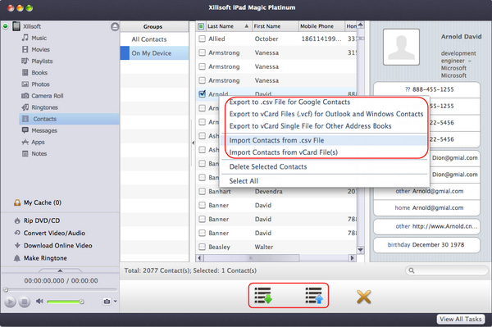The height and width of the screenshot is (327, 492).
Task: Collapse the groups pane with splitter arrow
Action: click(x=193, y=143)
